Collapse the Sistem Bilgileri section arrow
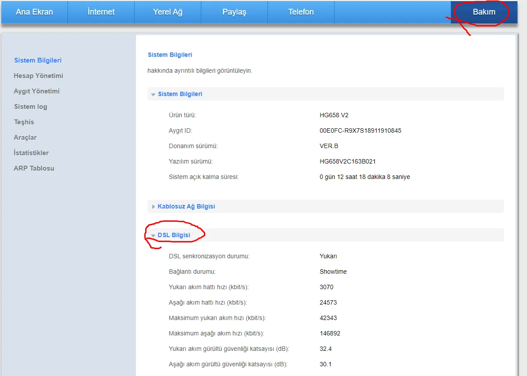Viewport: 527px width, 376px height. coord(153,95)
